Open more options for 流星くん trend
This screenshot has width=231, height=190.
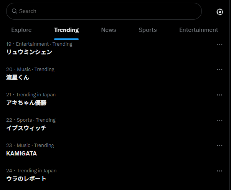(x=219, y=69)
